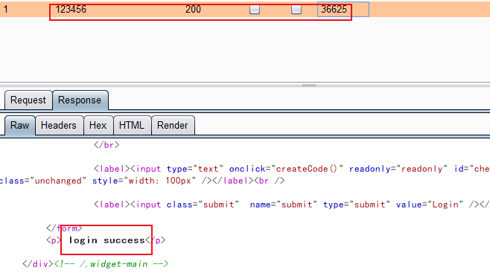
Task: Click the name="submit" attribute text
Action: (x=284, y=205)
